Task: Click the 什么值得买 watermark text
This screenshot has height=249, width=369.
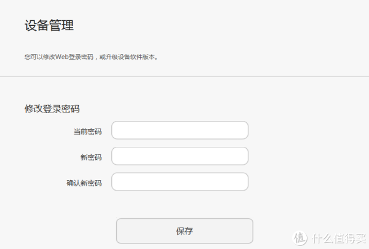Action: point(339,239)
